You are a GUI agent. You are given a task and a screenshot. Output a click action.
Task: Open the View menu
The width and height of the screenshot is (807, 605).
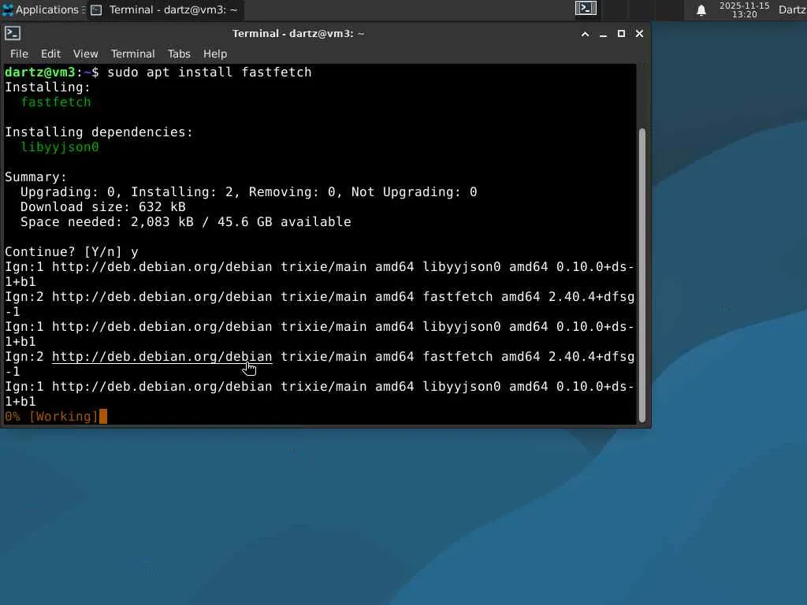click(85, 54)
